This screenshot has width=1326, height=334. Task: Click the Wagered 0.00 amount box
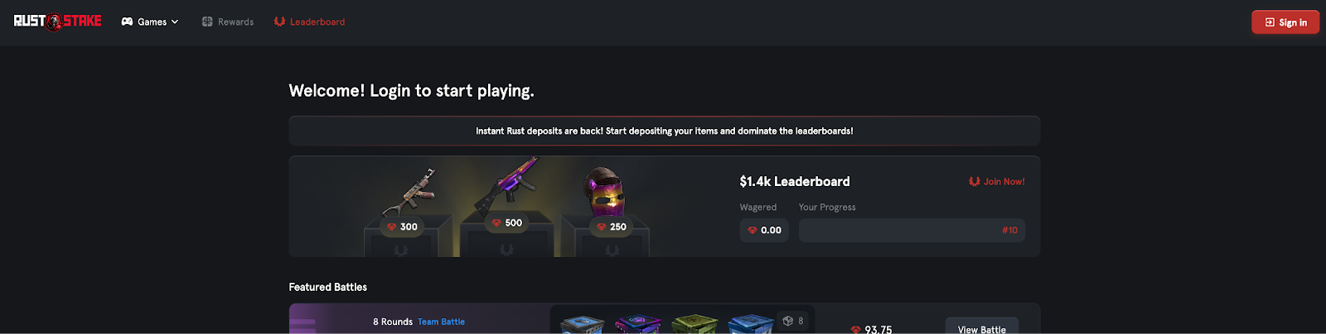tap(764, 230)
